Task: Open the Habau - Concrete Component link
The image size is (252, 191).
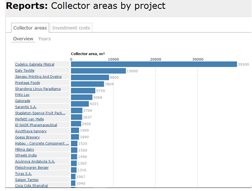Action: 42,143
